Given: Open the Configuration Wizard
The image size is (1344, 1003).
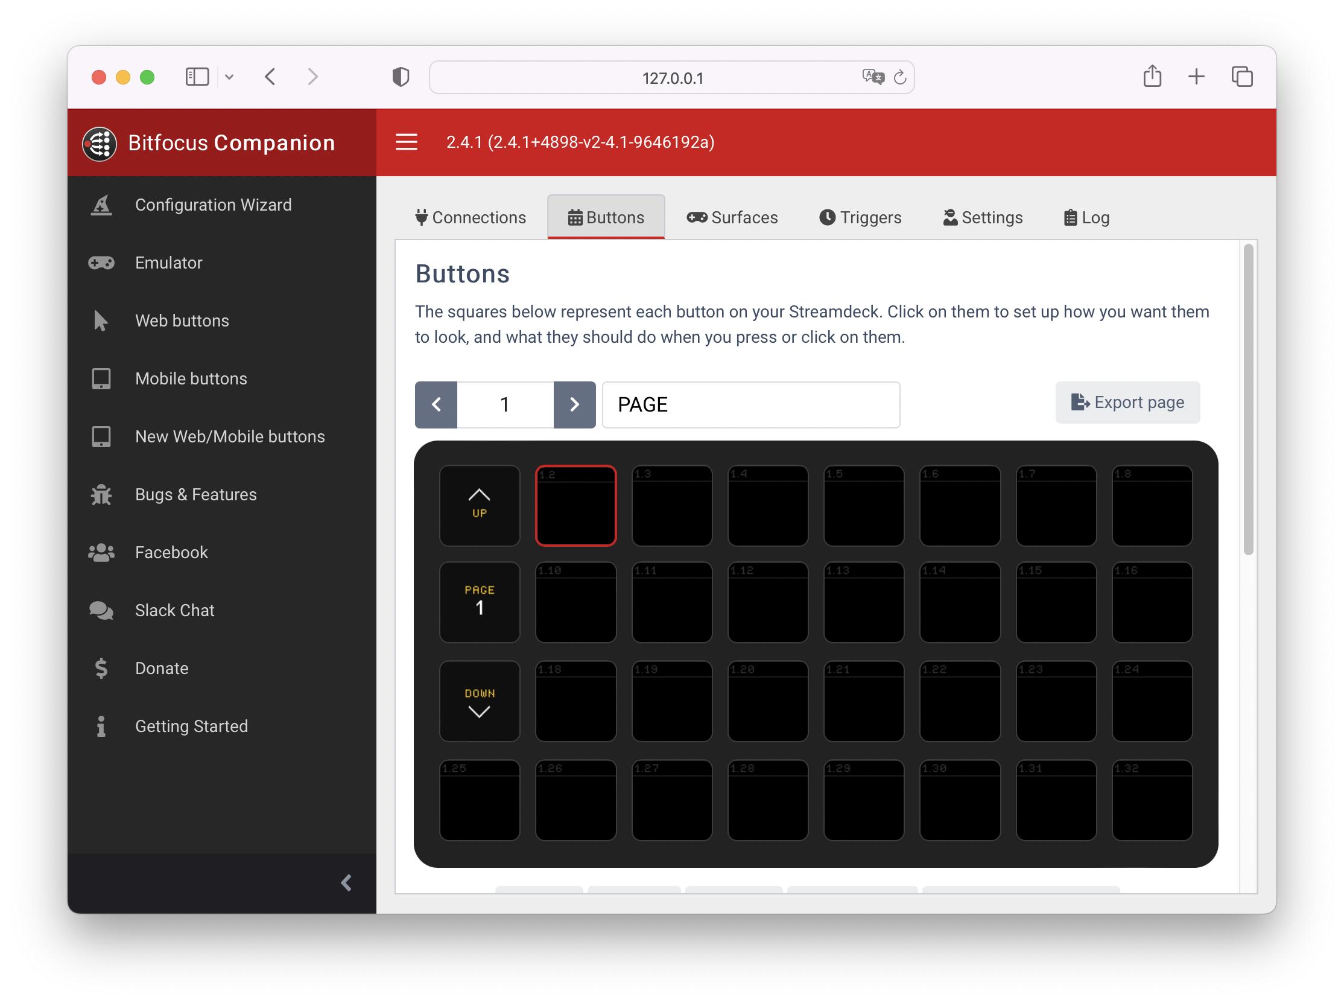Looking at the screenshot, I should (x=212, y=205).
